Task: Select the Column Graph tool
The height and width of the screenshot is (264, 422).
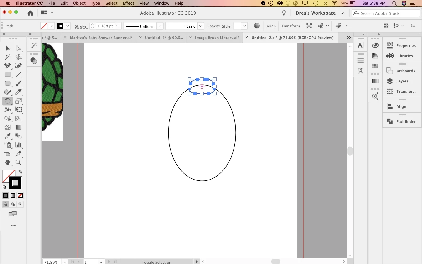Action: (x=18, y=145)
